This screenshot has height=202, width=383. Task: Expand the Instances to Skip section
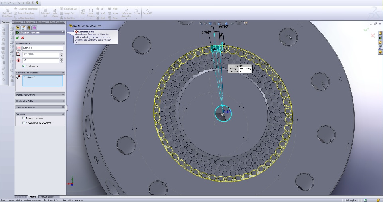[x=63, y=107]
